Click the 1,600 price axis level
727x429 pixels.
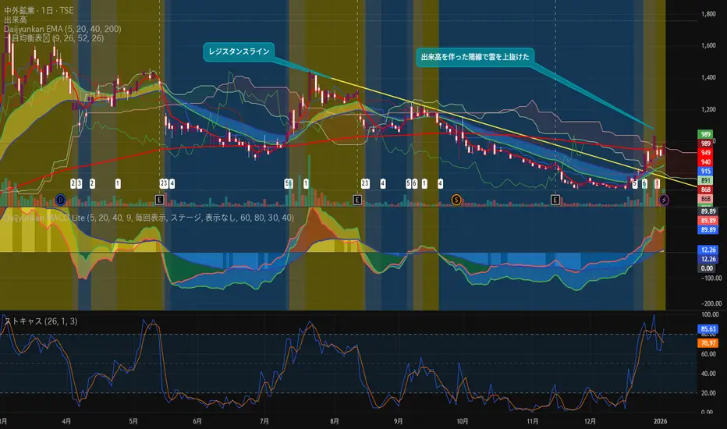click(708, 46)
